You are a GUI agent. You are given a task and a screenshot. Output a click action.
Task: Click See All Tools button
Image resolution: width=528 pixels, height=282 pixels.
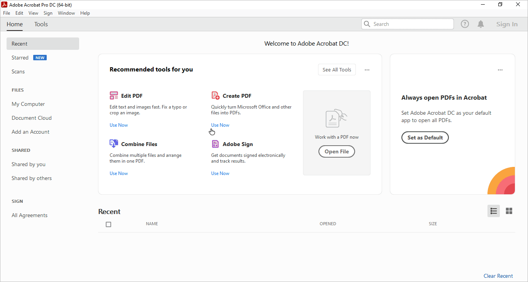click(x=337, y=70)
